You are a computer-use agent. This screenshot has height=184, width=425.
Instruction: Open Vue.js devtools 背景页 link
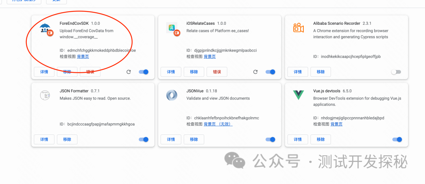click(x=336, y=124)
